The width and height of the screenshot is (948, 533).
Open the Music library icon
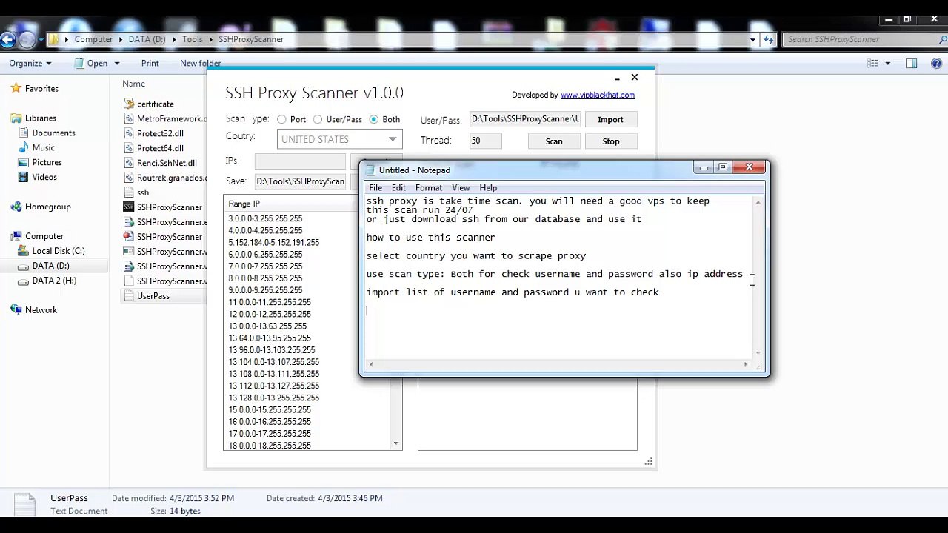pyautogui.click(x=24, y=148)
